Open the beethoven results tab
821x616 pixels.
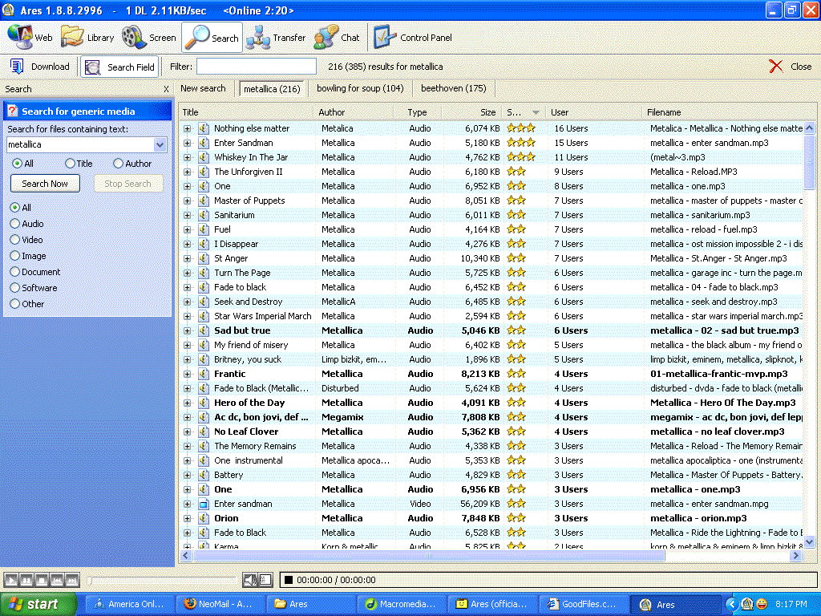pos(453,88)
